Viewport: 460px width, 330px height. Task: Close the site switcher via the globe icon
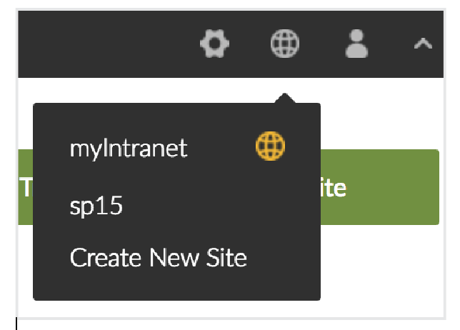coord(284,45)
